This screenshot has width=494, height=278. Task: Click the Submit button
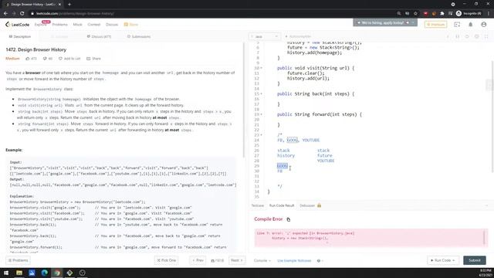click(x=475, y=260)
